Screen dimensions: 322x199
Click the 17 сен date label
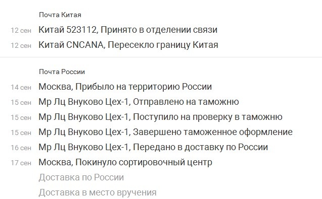21,163
